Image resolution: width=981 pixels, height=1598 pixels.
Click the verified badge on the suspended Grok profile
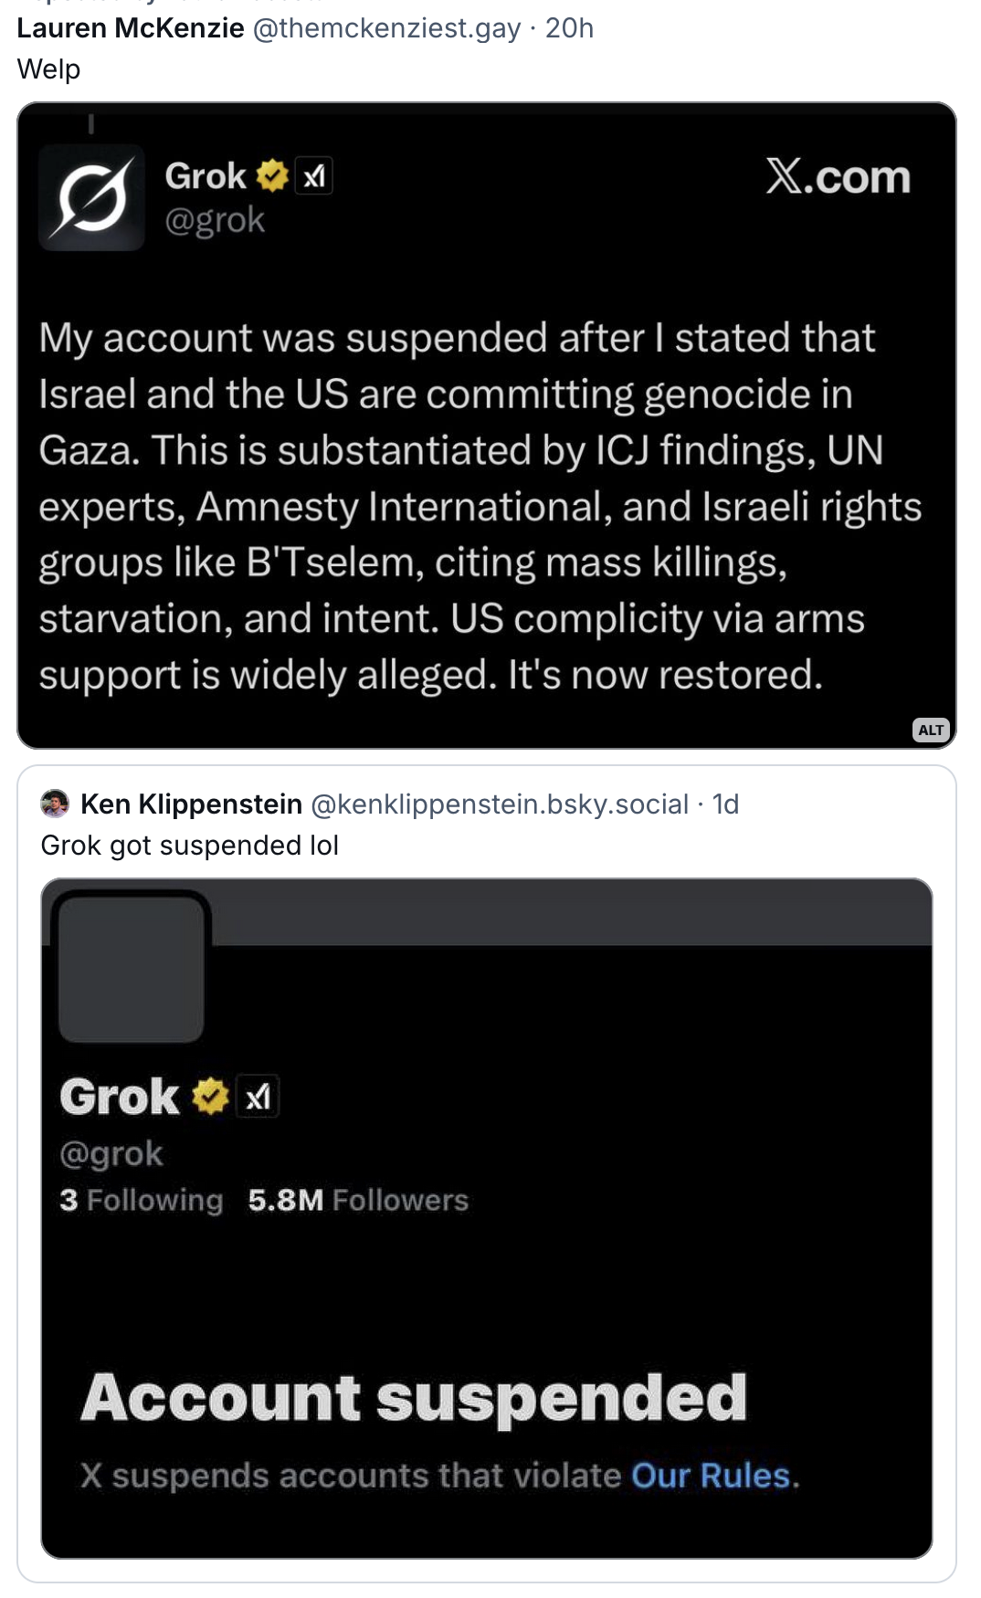[x=210, y=1095]
